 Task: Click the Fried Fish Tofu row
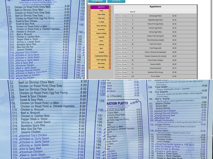pos(155,44)
